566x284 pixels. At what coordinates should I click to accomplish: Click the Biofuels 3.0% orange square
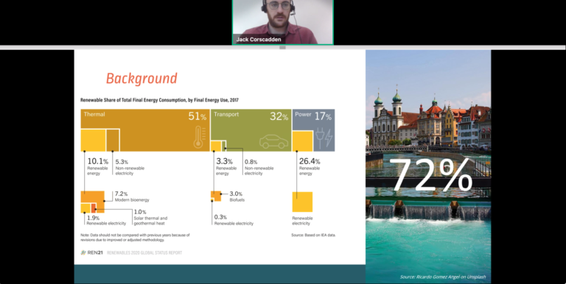(216, 196)
